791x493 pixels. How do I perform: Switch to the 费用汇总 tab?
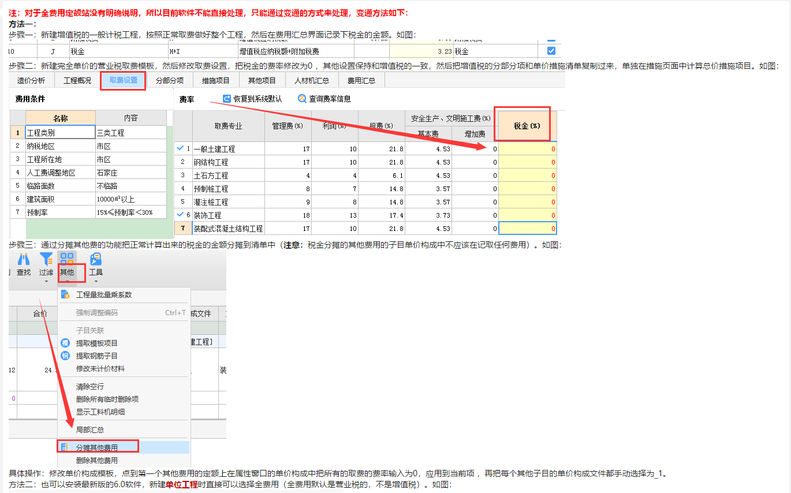(x=361, y=80)
